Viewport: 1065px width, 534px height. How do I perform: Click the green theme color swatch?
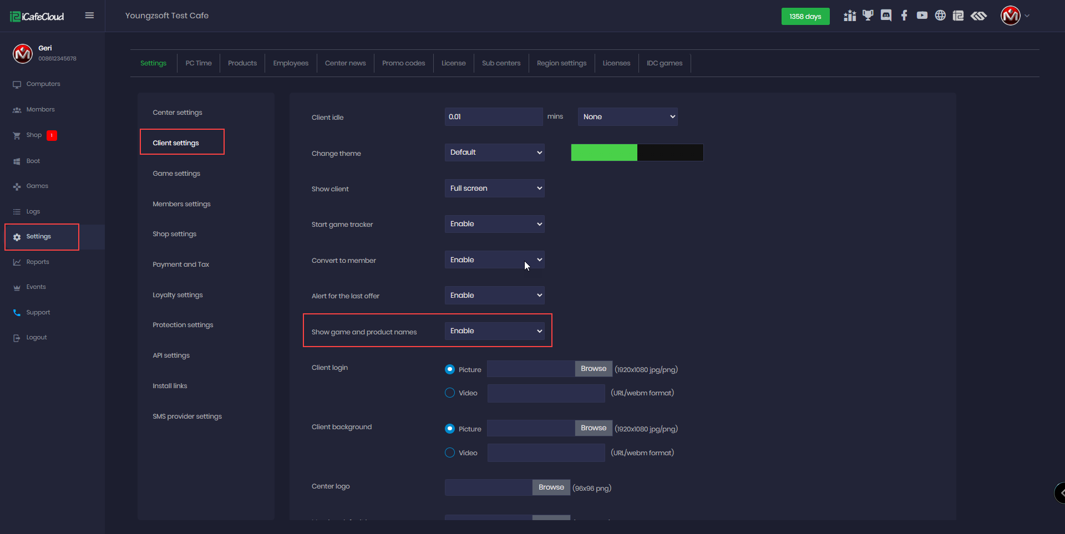(x=604, y=152)
